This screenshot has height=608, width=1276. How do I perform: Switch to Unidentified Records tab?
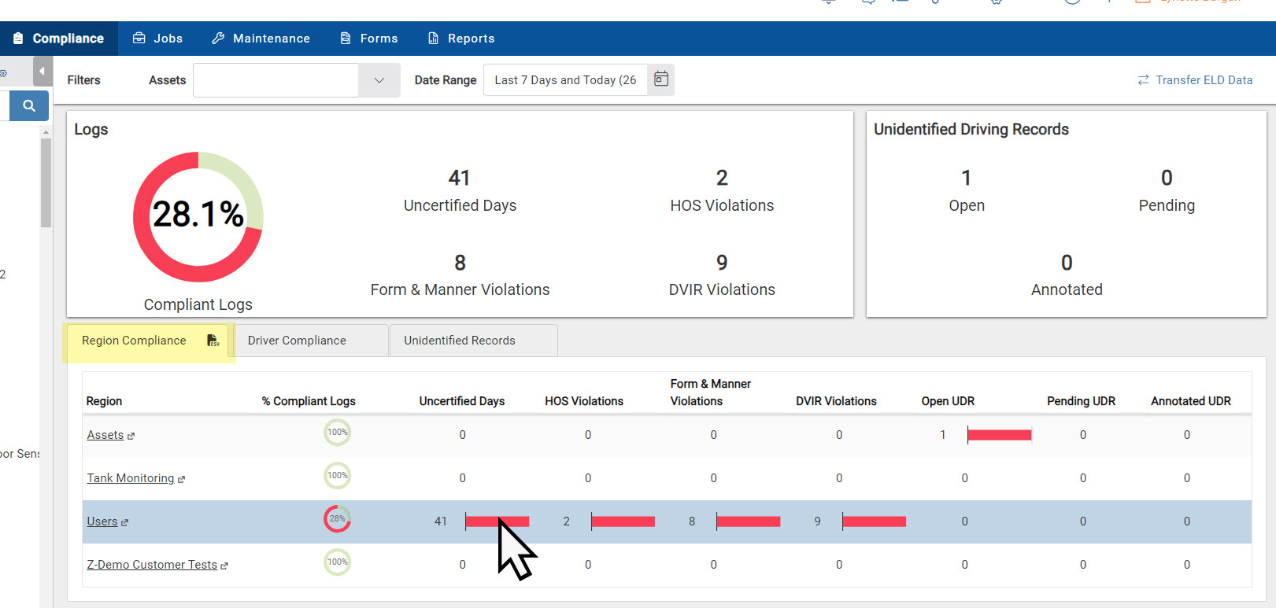click(473, 341)
